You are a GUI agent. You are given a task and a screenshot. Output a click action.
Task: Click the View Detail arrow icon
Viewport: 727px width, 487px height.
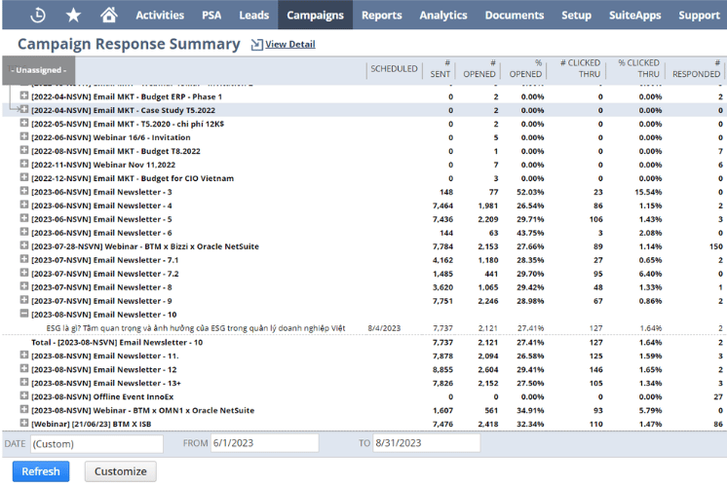click(257, 45)
